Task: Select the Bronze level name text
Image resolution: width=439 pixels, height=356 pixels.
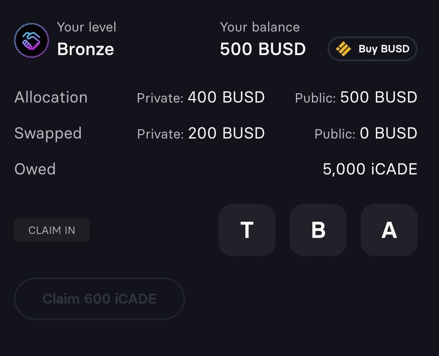Action: pyautogui.click(x=86, y=49)
